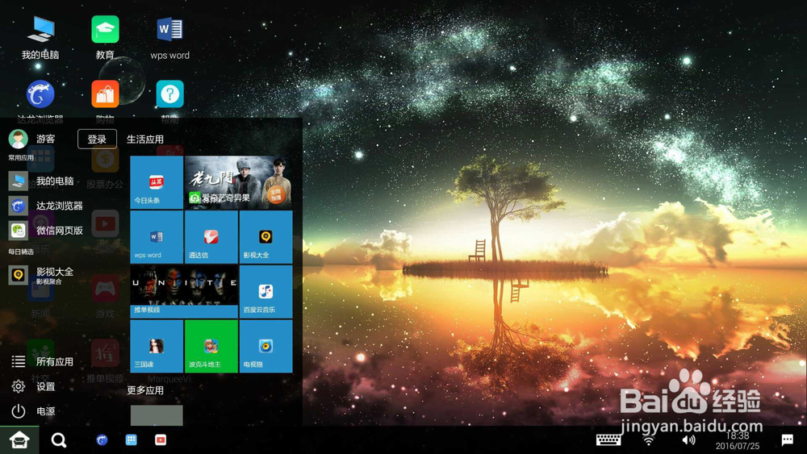
Task: Click 电源 power option
Action: (x=33, y=410)
